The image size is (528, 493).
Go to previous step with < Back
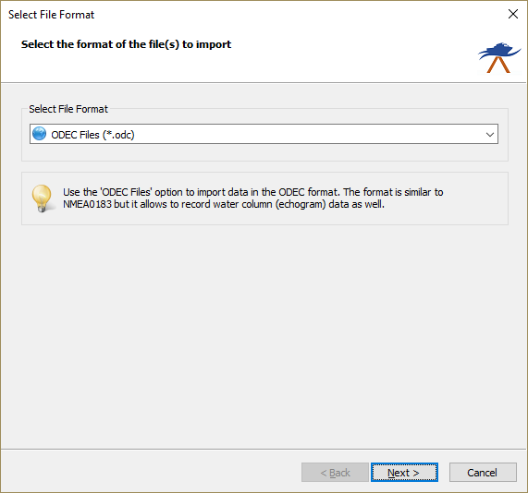335,472
